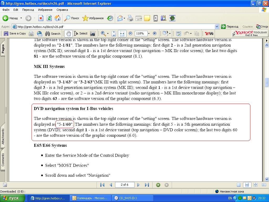The width and height of the screenshot is (269, 202).
Task: Click the scrollbar down arrow
Action: pos(267,179)
